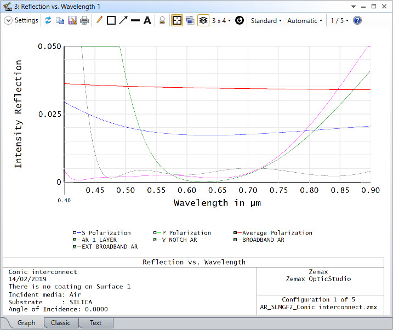Click the 0.050 y-axis maximum value
This screenshot has width=393, height=330.
pos(49,47)
